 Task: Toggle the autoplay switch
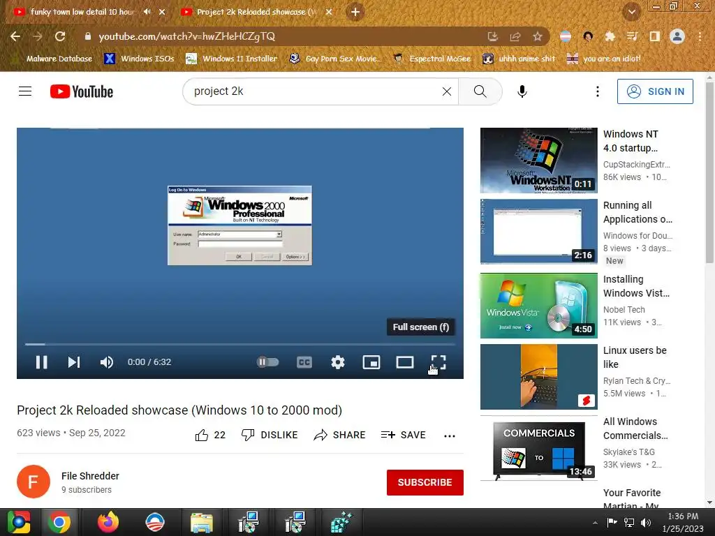tap(267, 362)
